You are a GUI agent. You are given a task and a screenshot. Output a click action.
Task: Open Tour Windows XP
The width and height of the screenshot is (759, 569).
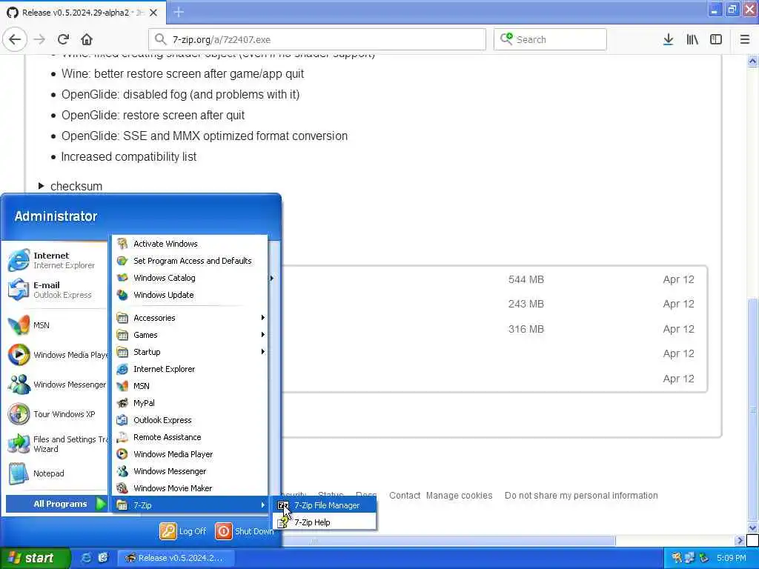57,414
